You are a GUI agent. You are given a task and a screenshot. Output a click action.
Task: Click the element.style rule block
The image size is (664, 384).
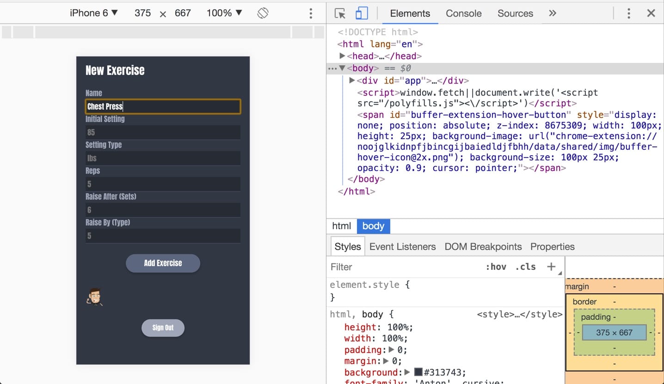point(446,291)
